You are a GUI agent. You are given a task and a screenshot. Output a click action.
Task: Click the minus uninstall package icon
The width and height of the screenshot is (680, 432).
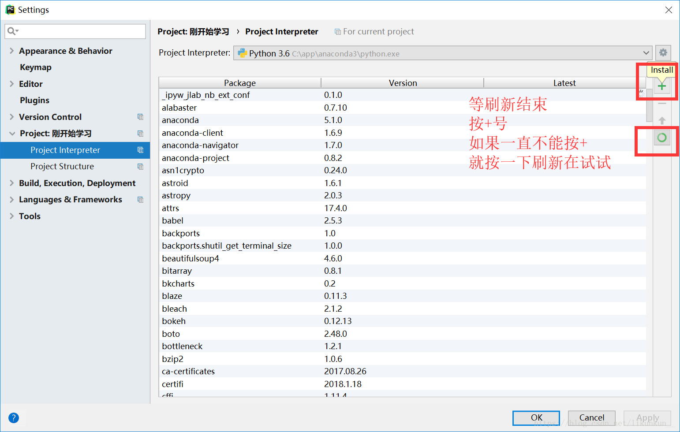[661, 104]
